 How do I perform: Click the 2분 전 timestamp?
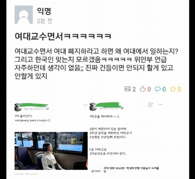(x=45, y=21)
